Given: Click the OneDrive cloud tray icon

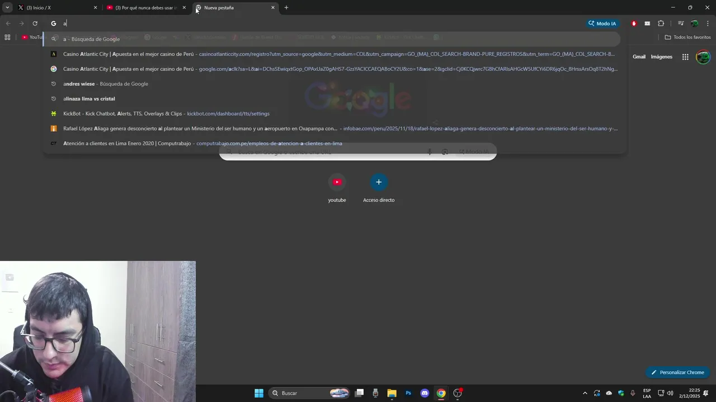Looking at the screenshot, I should [609, 393].
